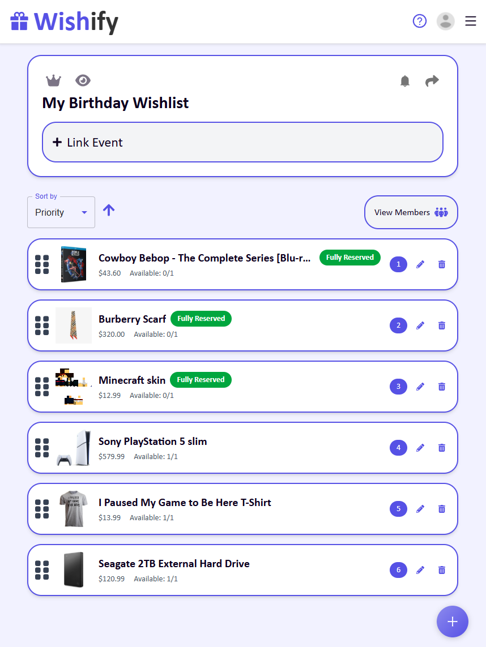Open the user profile avatar
The image size is (486, 647).
(x=446, y=22)
